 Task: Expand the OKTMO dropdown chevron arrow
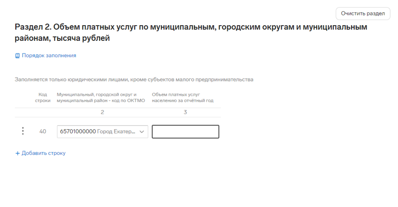[142, 132]
